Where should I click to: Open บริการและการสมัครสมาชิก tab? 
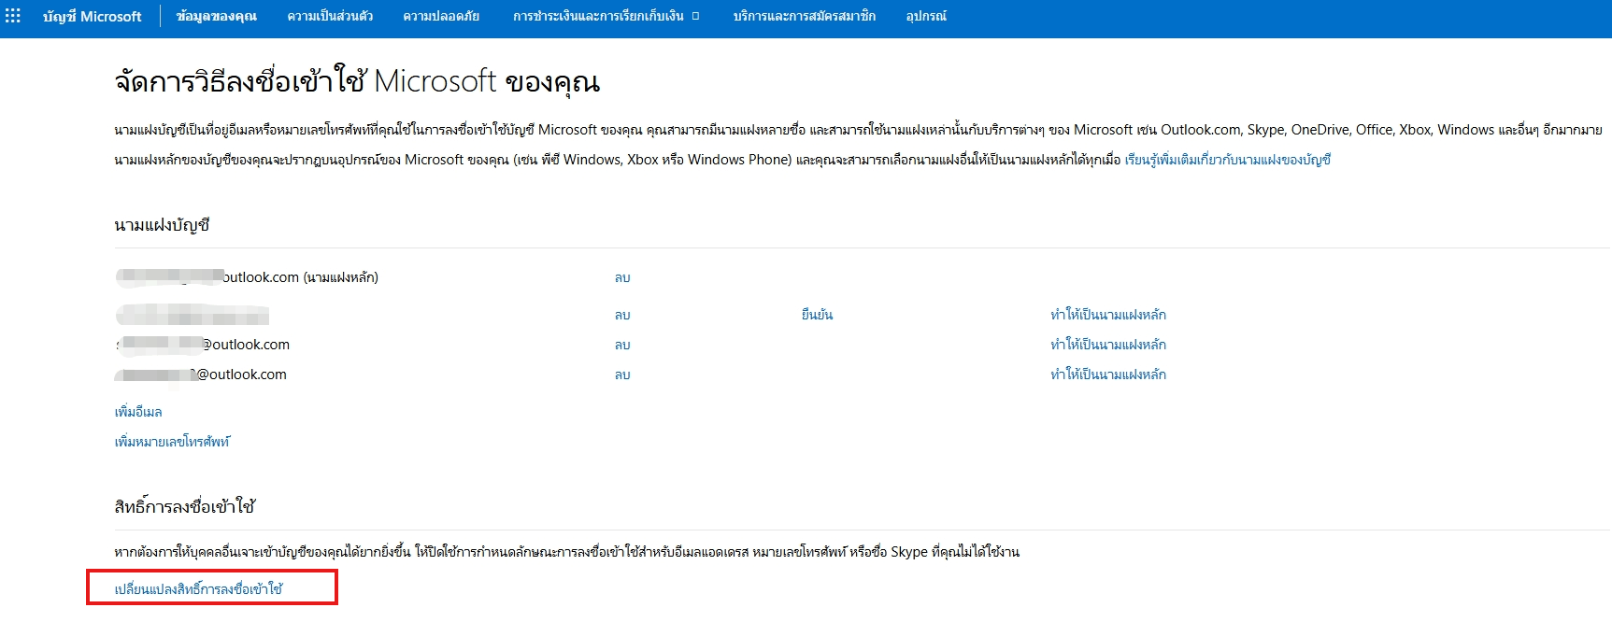click(x=804, y=17)
